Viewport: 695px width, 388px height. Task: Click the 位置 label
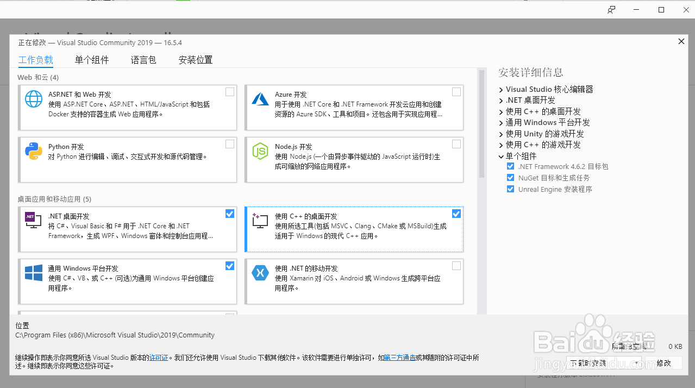(22, 326)
